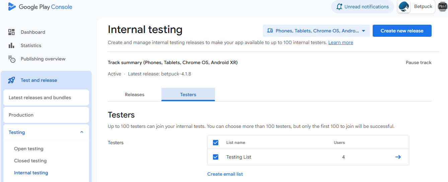Click the Dashboard grid icon
This screenshot has width=448, height=182.
click(11, 32)
